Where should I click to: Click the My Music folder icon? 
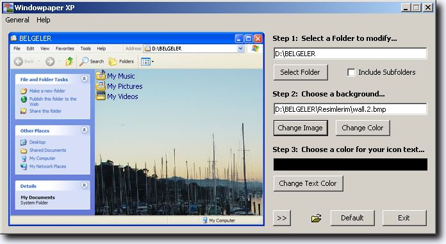click(x=101, y=75)
